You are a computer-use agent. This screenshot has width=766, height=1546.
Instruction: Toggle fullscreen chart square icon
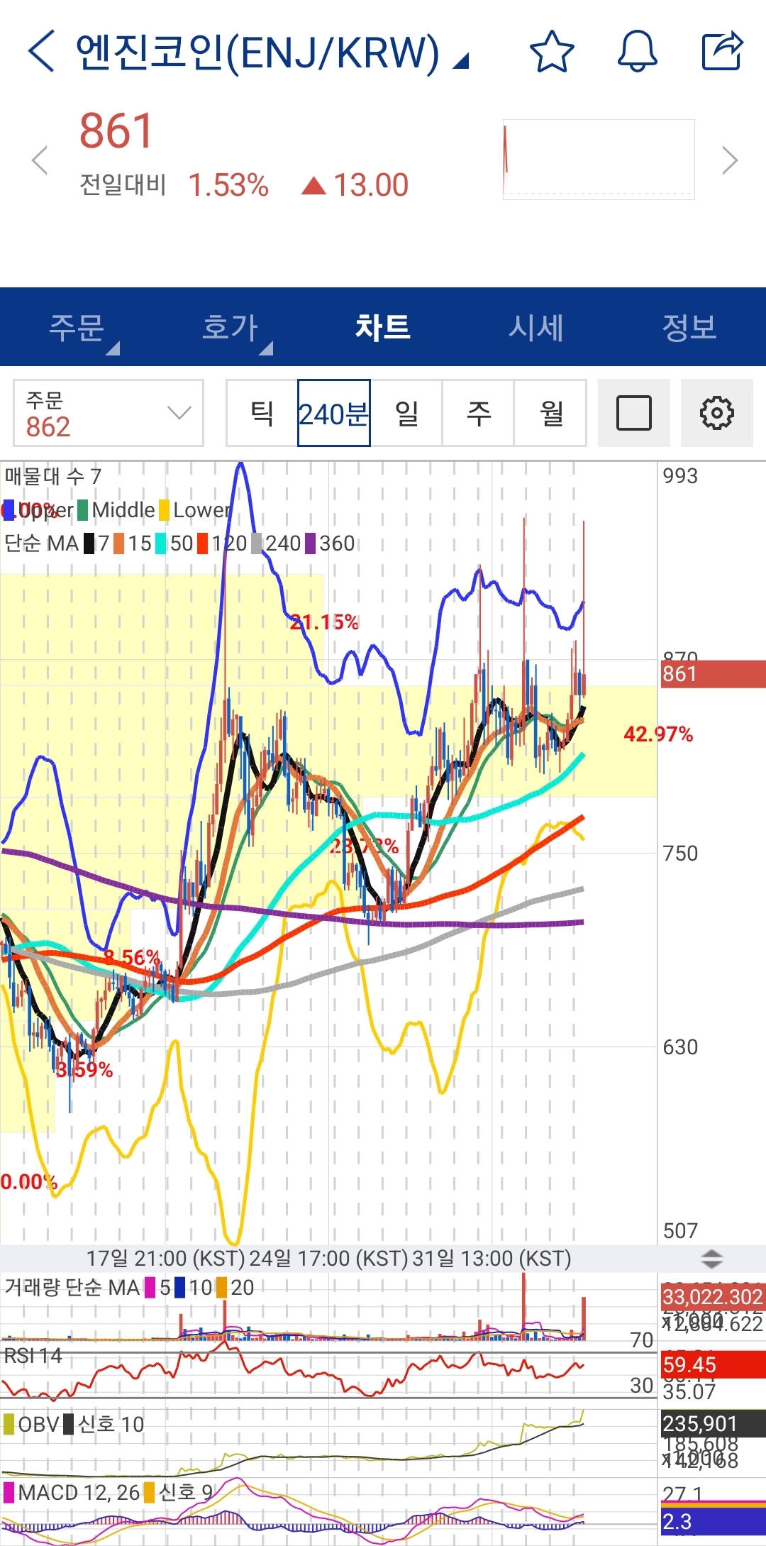tap(634, 413)
